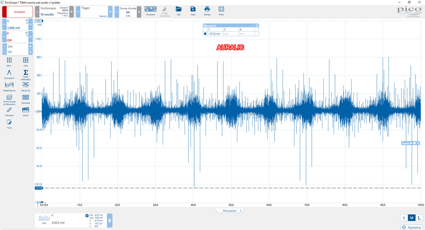Minimize the floating Zoom panel
425x230 pixels.
pos(411,143)
